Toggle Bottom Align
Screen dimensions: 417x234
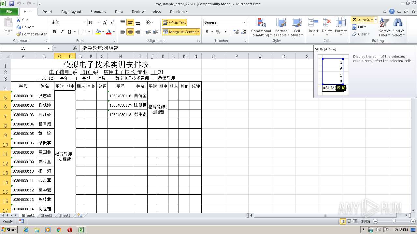[138, 22]
